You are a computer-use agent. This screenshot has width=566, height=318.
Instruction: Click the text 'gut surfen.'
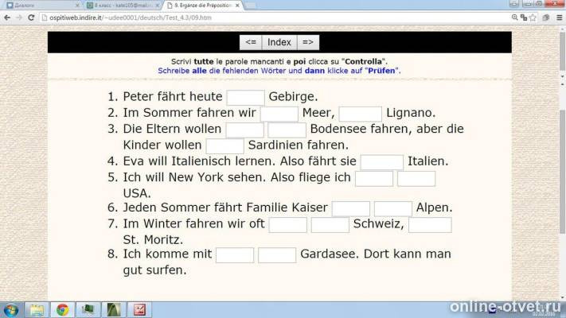pos(155,270)
